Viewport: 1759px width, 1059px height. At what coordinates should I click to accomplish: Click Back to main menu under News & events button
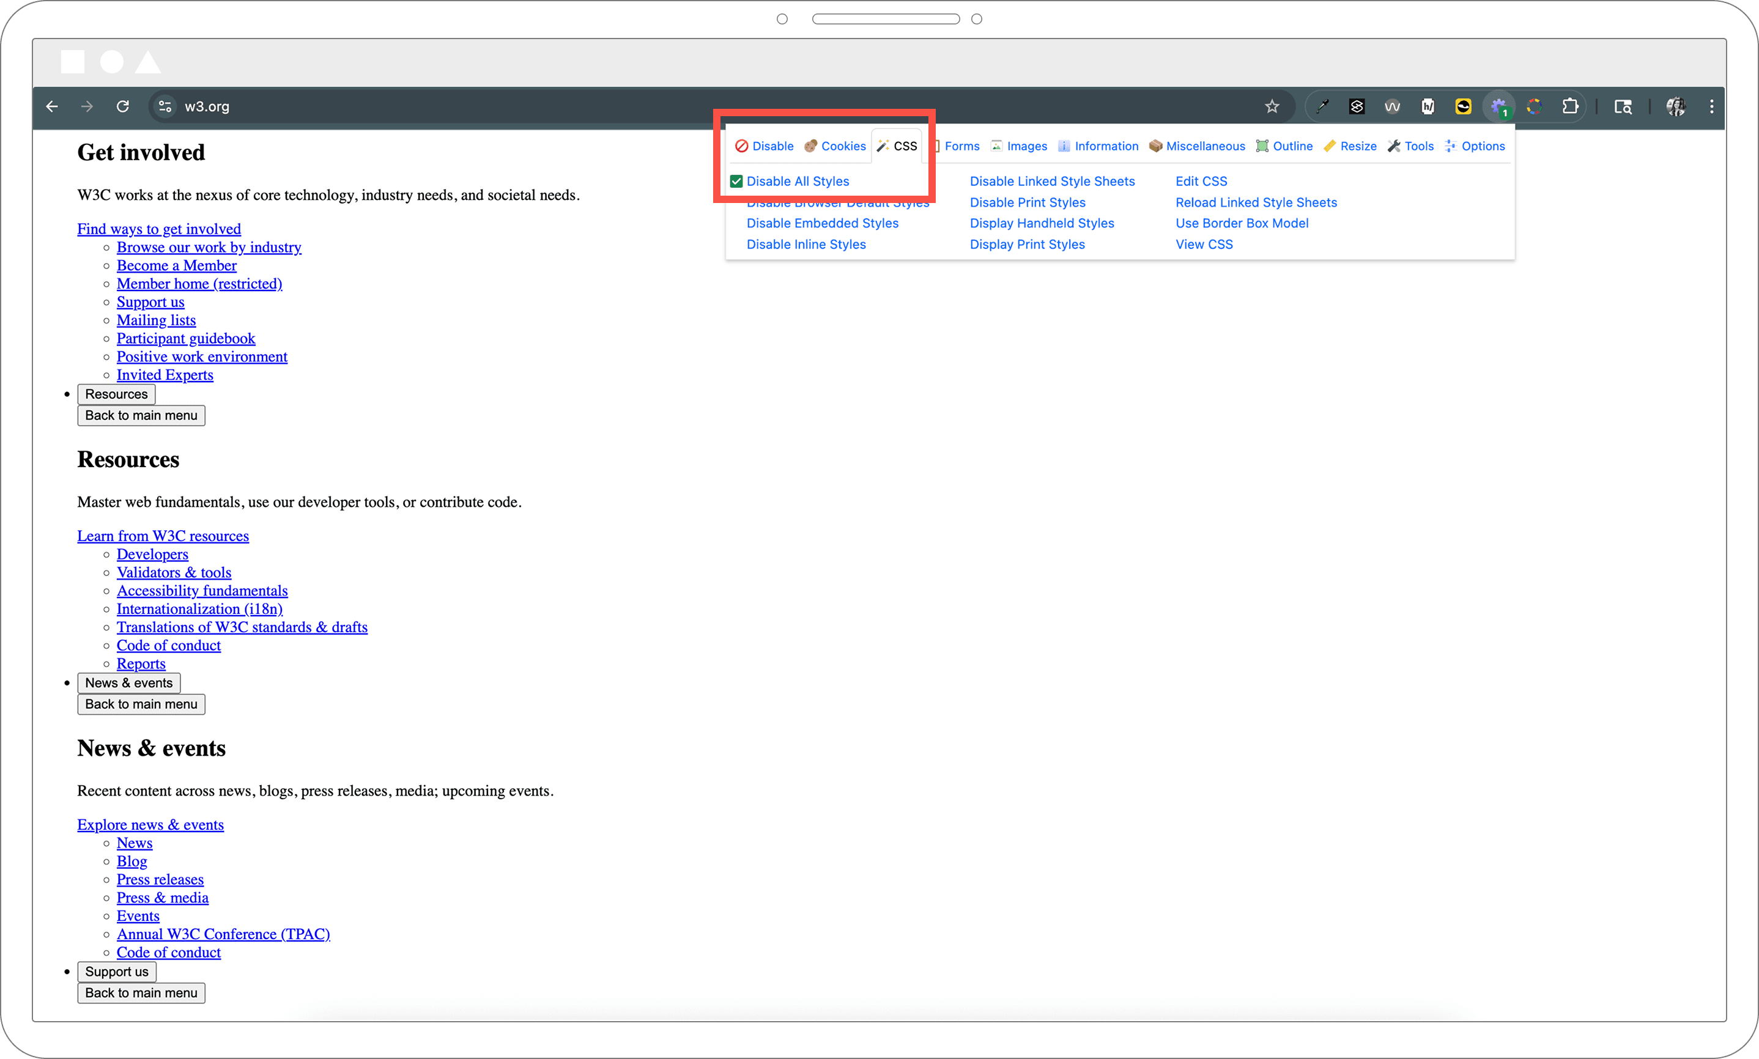click(x=141, y=705)
